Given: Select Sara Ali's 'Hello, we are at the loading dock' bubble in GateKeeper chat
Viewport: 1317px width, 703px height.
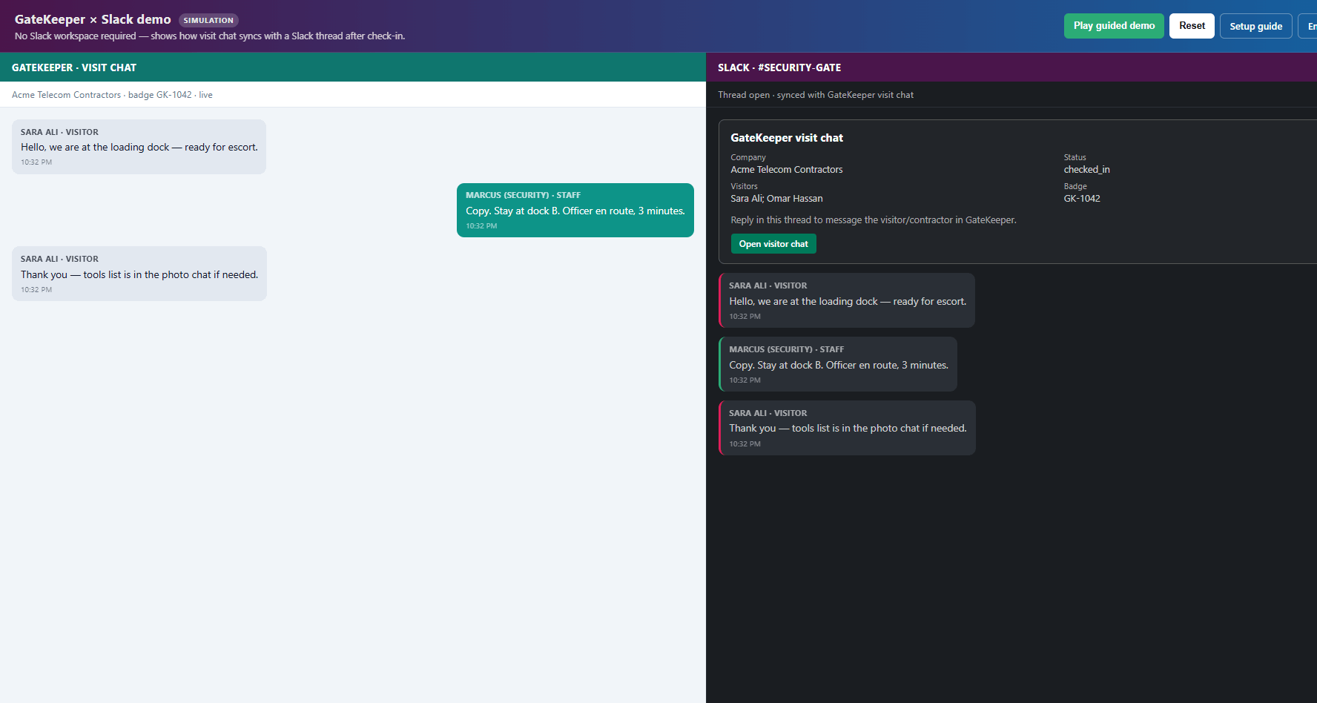Looking at the screenshot, I should (x=139, y=147).
